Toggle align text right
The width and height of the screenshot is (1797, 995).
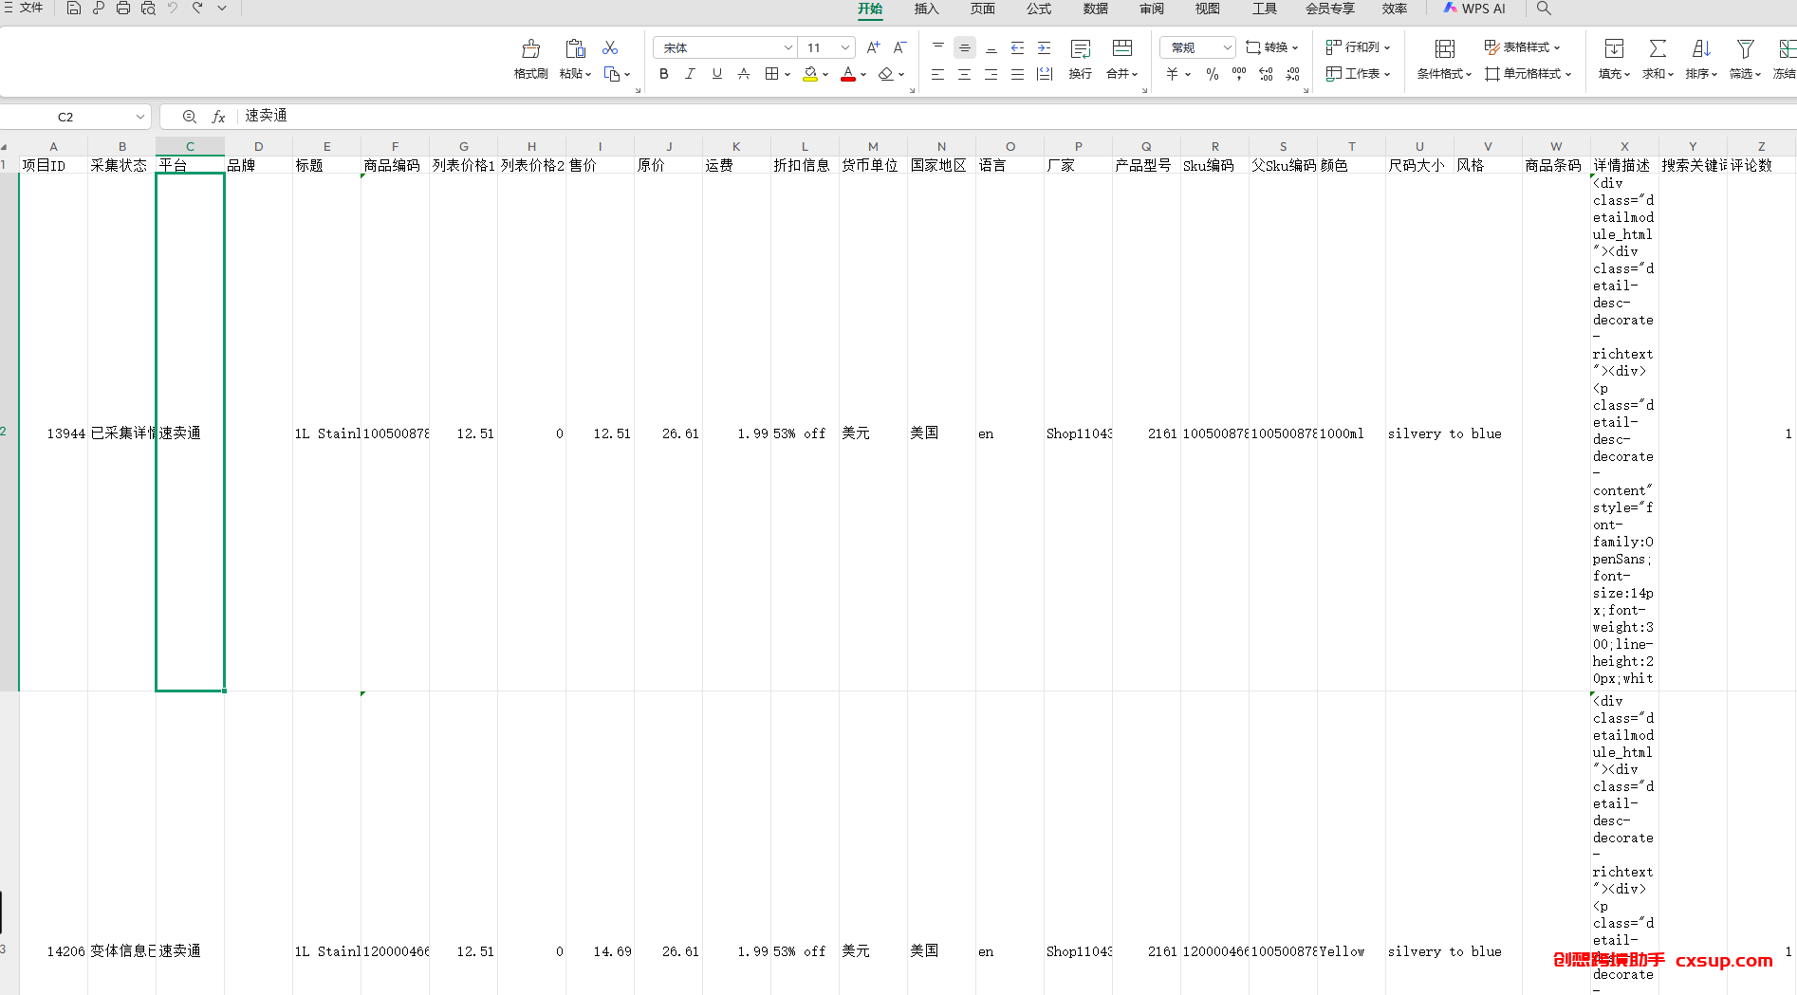point(991,74)
